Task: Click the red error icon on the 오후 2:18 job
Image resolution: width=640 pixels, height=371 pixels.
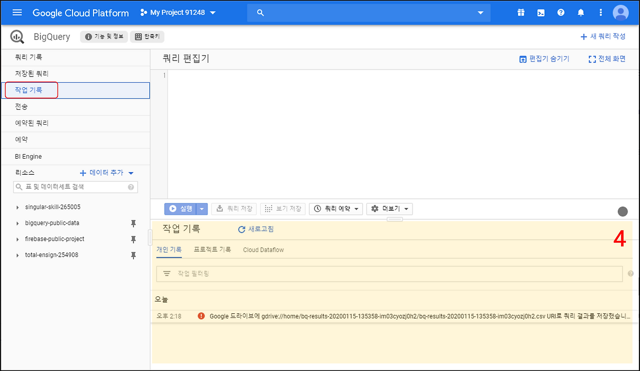Action: [201, 316]
